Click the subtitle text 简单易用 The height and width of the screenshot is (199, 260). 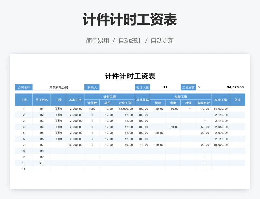97,41
